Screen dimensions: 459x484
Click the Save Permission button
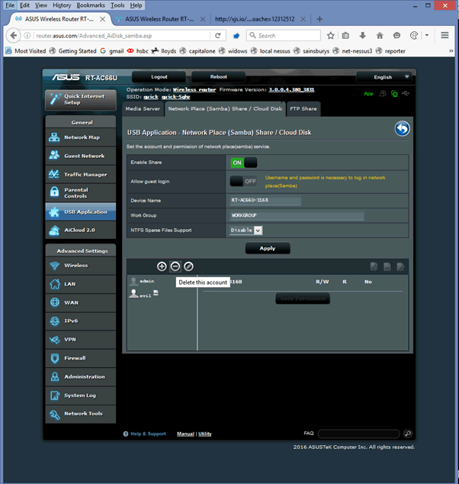coord(303,298)
